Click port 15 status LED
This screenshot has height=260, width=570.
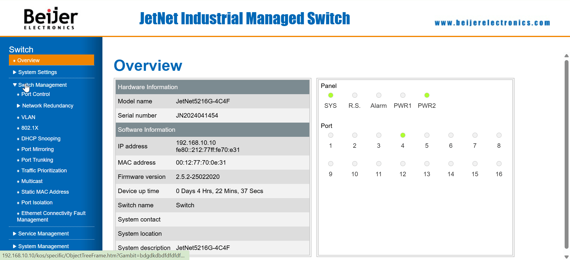pyautogui.click(x=475, y=163)
